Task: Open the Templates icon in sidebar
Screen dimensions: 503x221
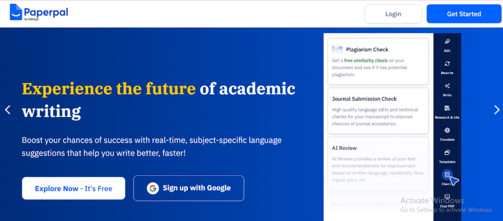Action: click(x=447, y=153)
